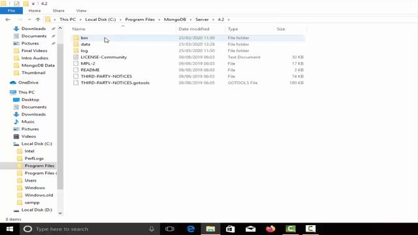The image size is (418, 235).
Task: Select Users folder in sidebar tree
Action: click(x=31, y=180)
